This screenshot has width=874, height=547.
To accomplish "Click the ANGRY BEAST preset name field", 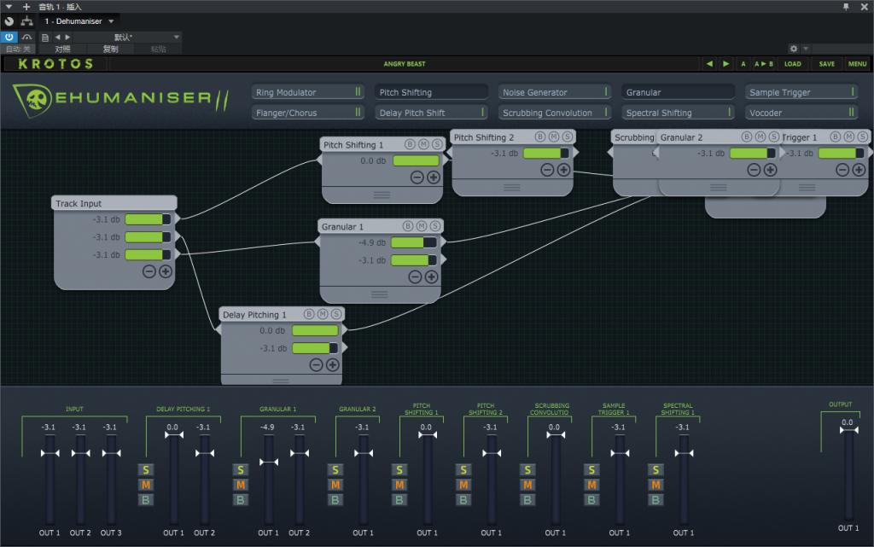I will [x=404, y=64].
